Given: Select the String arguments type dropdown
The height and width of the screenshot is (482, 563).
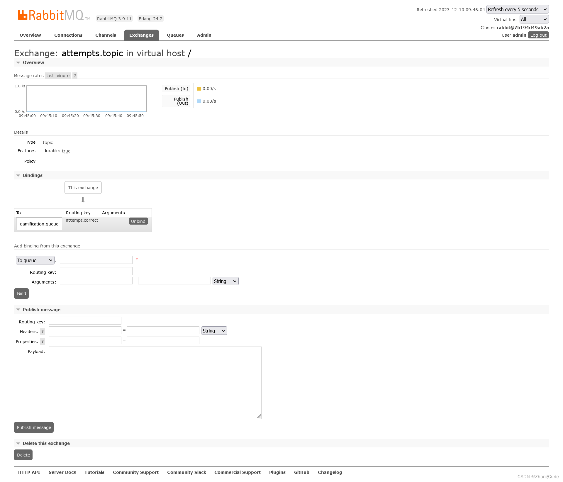Looking at the screenshot, I should coord(225,281).
